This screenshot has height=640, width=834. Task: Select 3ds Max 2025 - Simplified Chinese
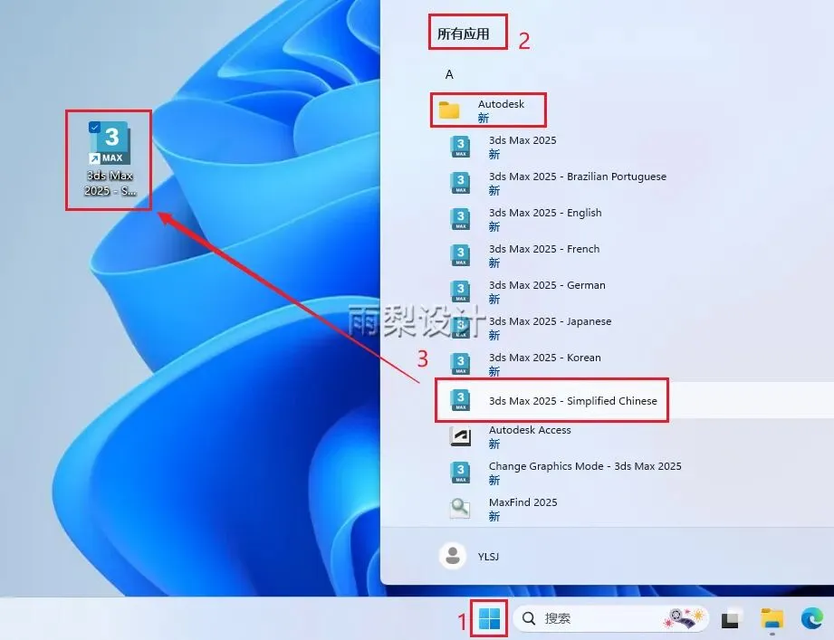(573, 401)
